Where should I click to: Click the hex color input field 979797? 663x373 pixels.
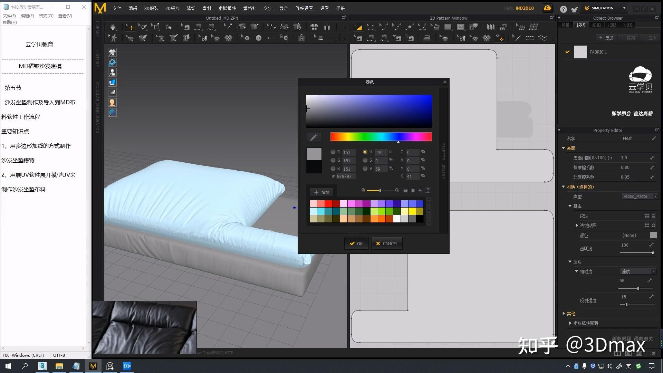346,176
